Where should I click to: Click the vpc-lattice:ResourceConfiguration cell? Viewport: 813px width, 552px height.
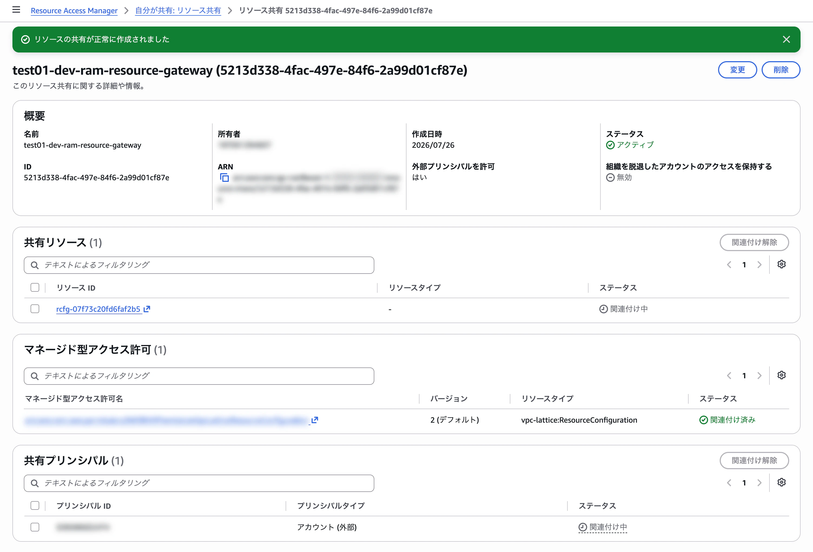click(579, 420)
